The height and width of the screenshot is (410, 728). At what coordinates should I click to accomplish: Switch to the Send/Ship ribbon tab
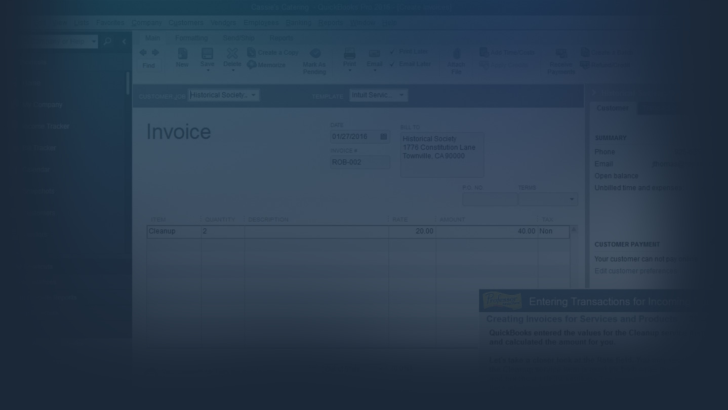(238, 38)
